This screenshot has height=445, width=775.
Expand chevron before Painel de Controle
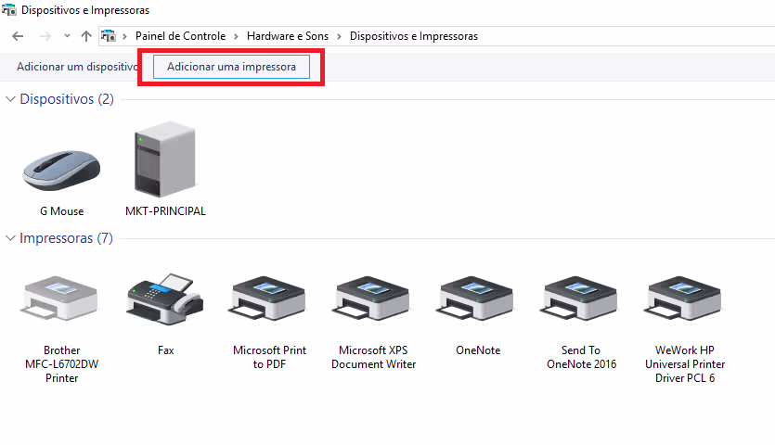coord(124,36)
